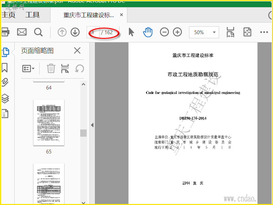Image resolution: width=273 pixels, height=205 pixels.
Task: Click the rotate page icon in the thumbnail panel
Action: pyautogui.click(x=80, y=69)
